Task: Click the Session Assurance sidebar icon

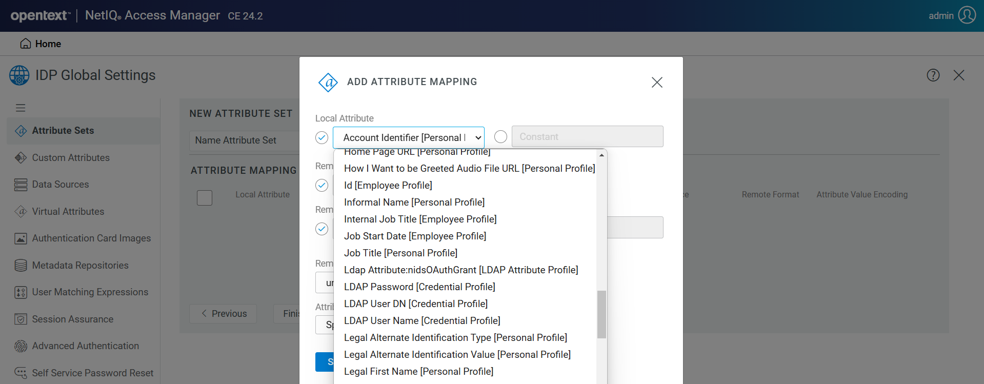Action: 21,319
